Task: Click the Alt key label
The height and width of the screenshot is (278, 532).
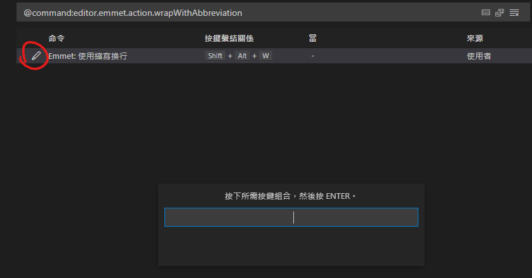Action: [x=243, y=56]
